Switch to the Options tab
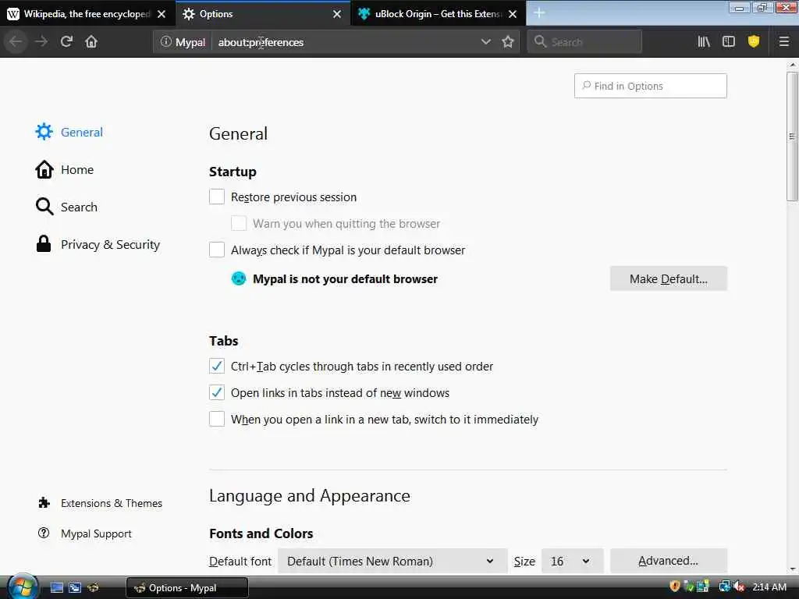The height and width of the screenshot is (599, 799). (x=262, y=14)
